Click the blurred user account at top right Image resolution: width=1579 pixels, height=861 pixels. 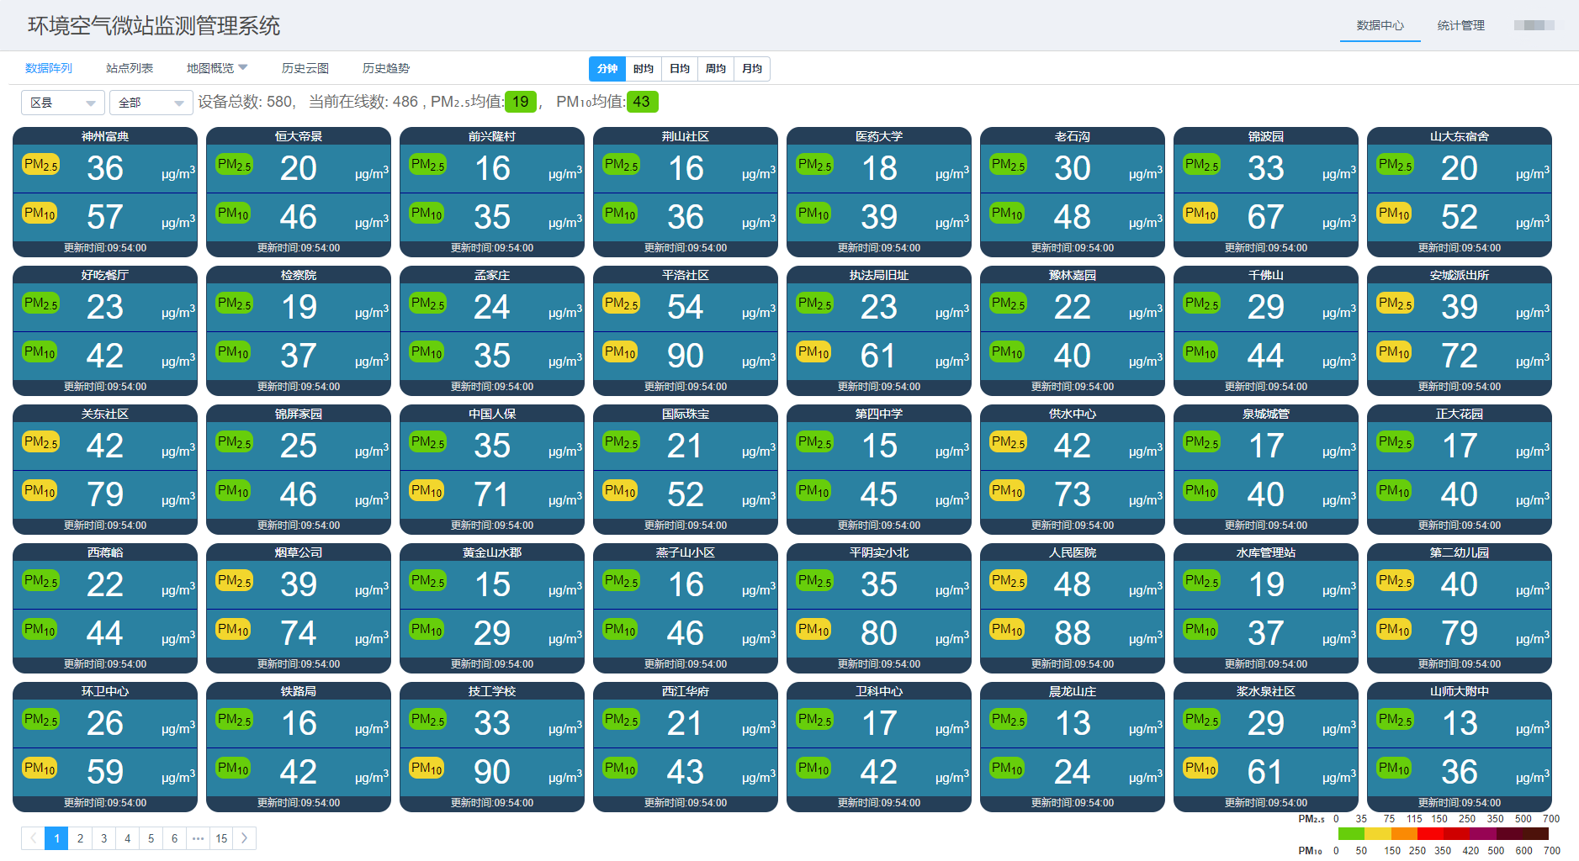[1534, 25]
